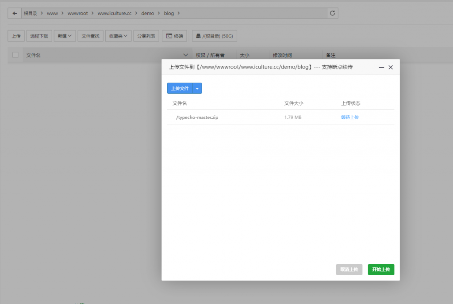Click the 备注 column header
The image size is (453, 304).
tap(330, 55)
